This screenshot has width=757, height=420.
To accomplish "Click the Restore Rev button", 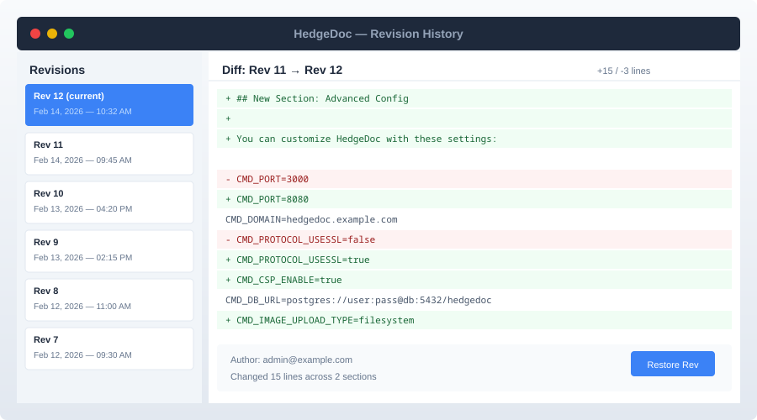I will click(x=673, y=364).
